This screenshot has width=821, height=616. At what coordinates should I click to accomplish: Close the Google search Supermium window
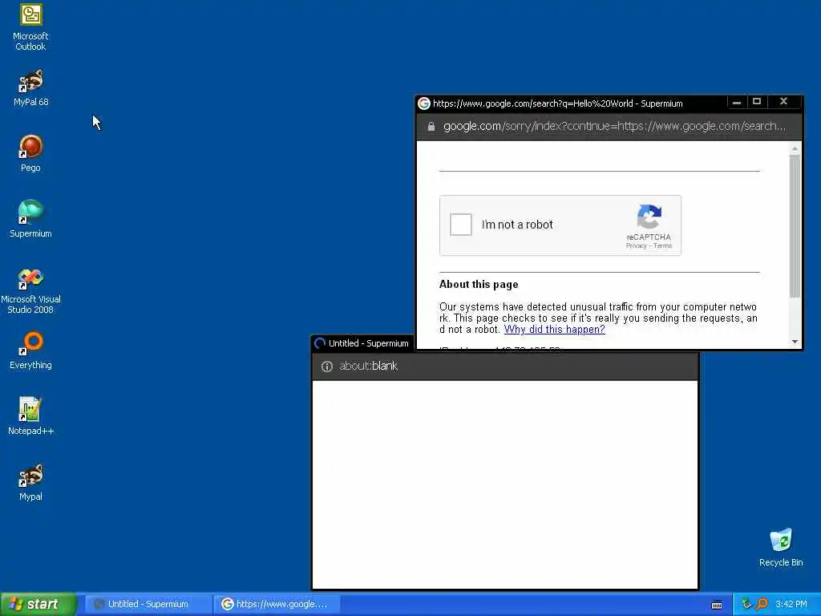(783, 102)
